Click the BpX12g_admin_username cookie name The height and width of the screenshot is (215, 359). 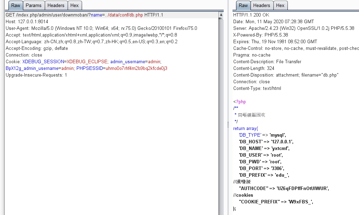coord(32,69)
